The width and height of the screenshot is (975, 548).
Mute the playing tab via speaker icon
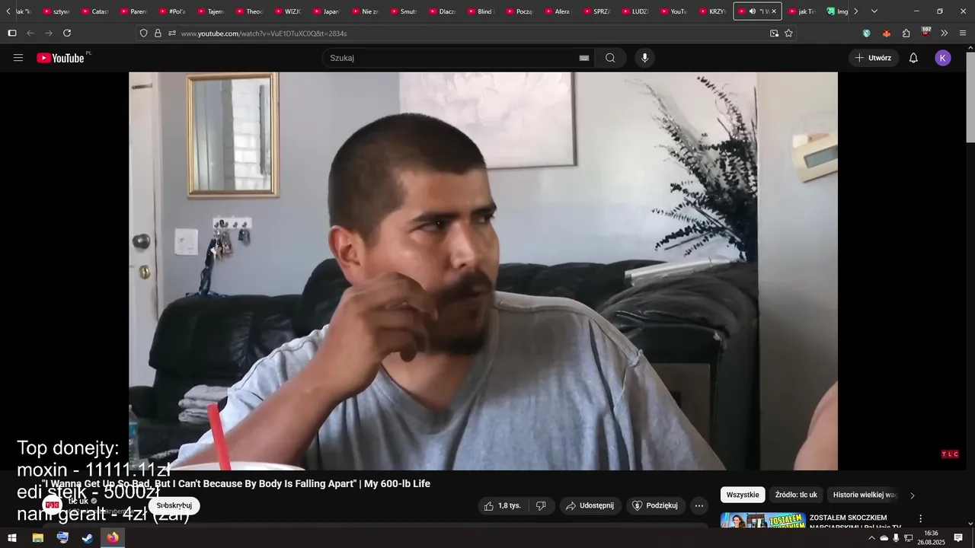pos(752,11)
